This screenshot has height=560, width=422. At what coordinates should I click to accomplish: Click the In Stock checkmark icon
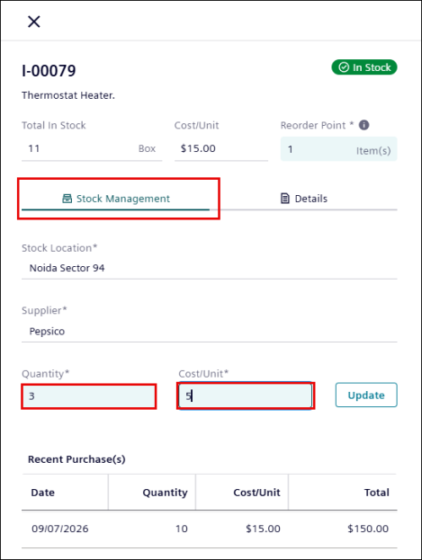[344, 67]
